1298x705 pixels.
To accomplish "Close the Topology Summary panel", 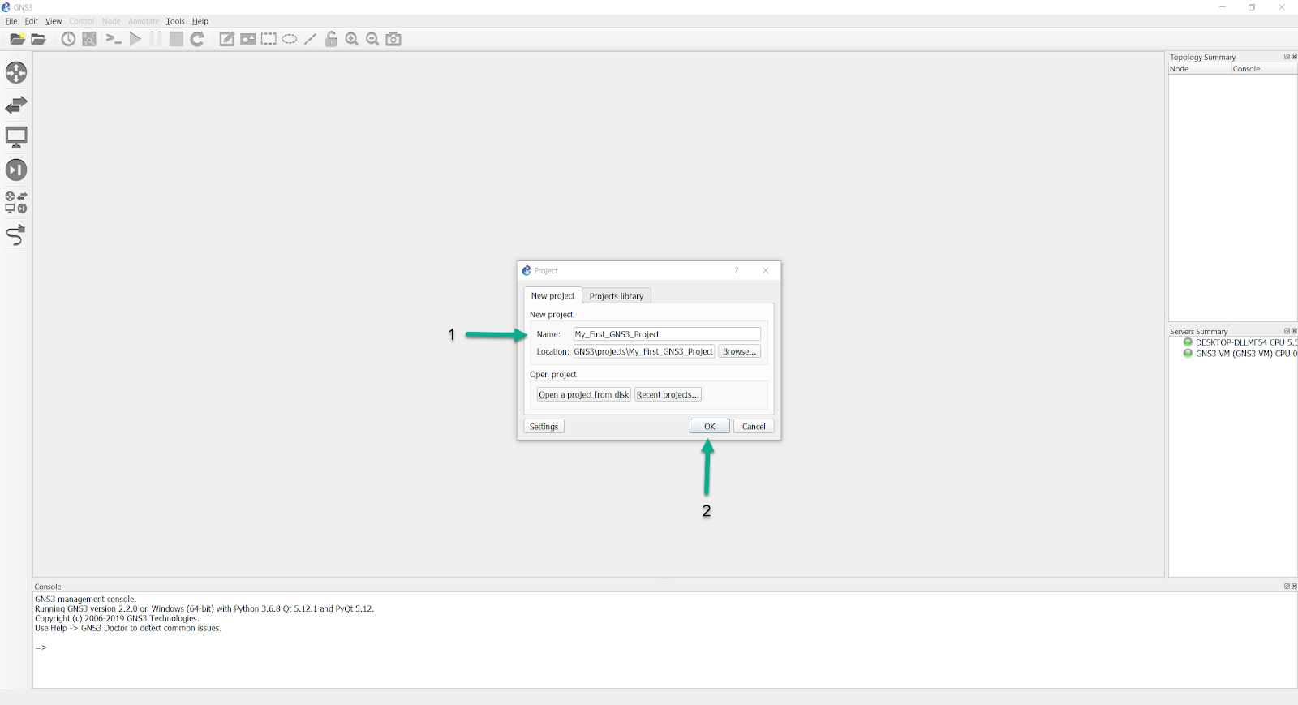I will pyautogui.click(x=1294, y=57).
